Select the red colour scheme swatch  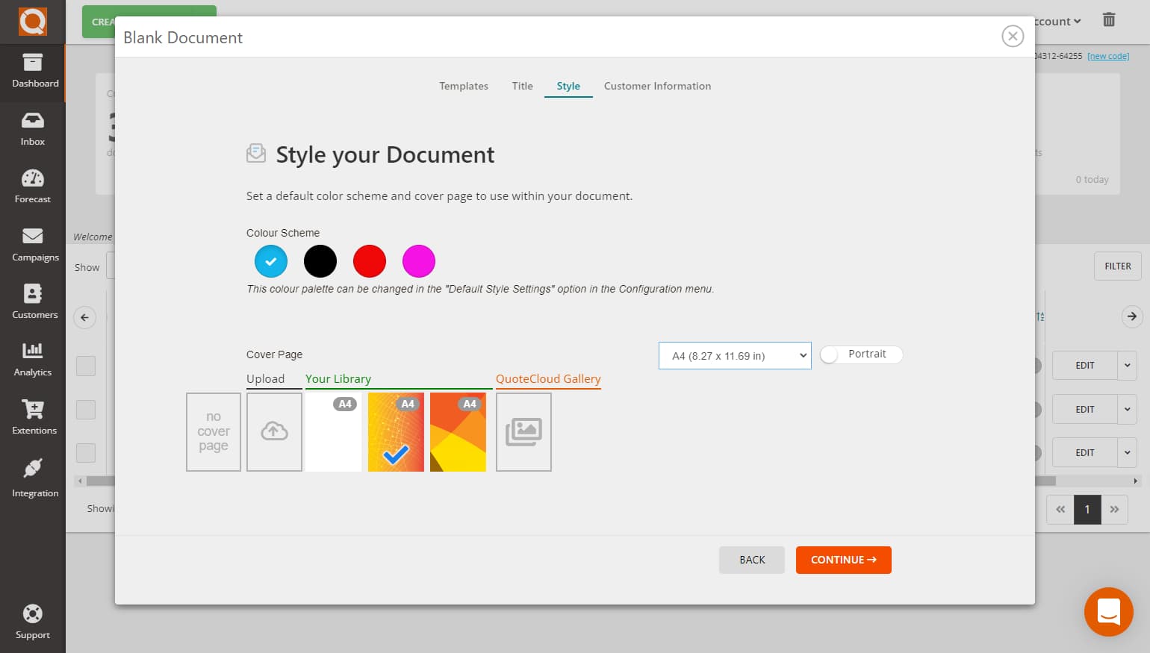(369, 260)
